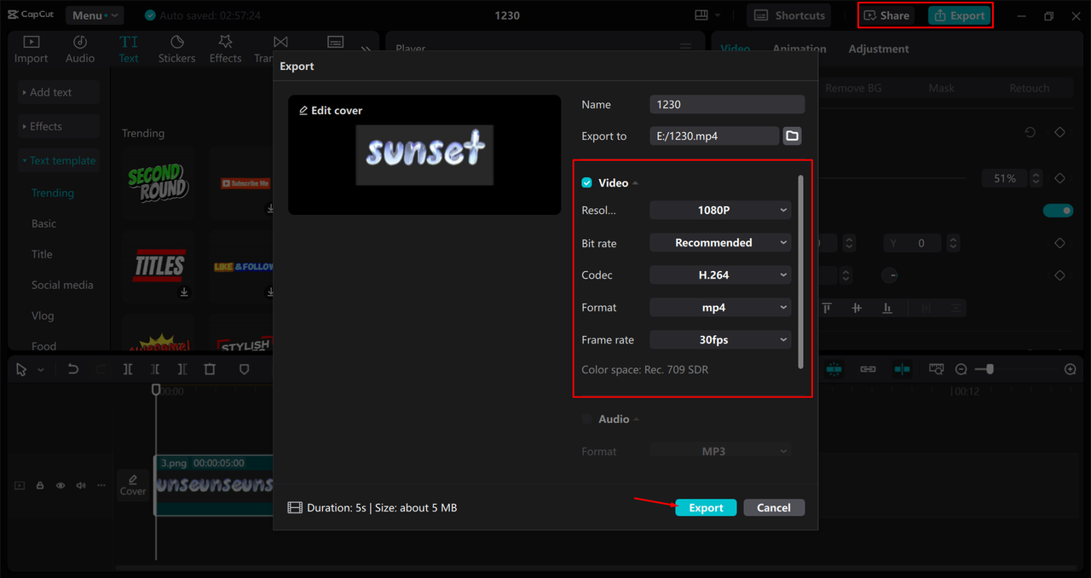1091x578 pixels.
Task: Open the Menu dropdown in title bar
Action: tap(93, 15)
